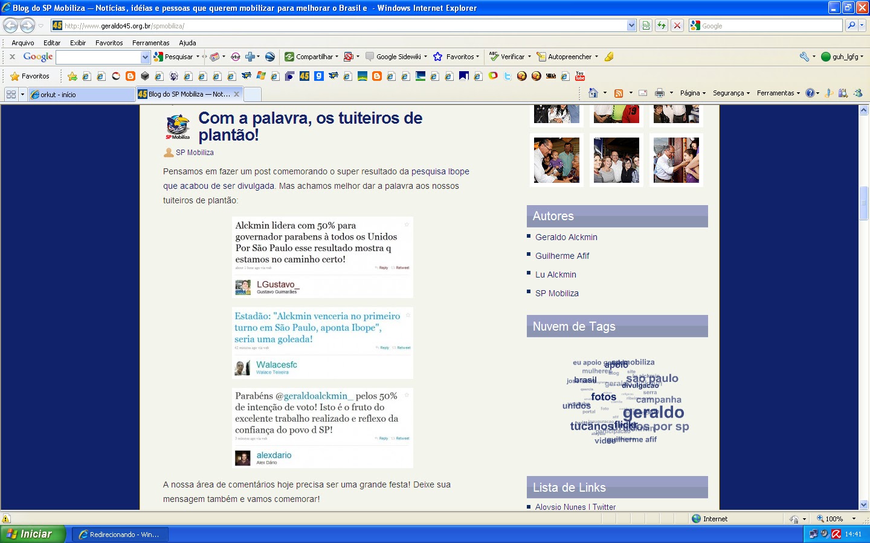
Task: Open the Windows Iniciar start button
Action: (x=32, y=534)
